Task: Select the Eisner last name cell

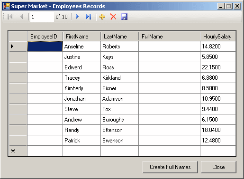Action: pyautogui.click(x=120, y=88)
